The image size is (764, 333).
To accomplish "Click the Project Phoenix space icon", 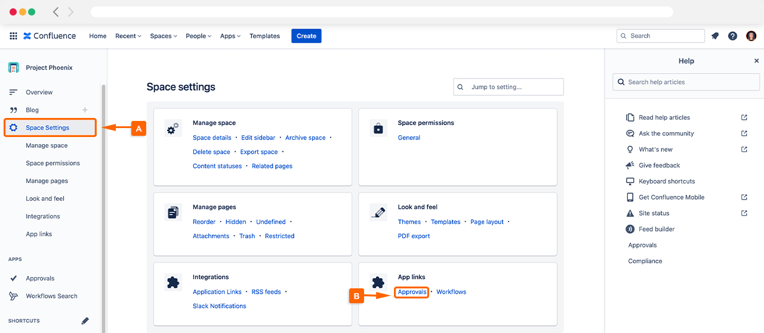I will pos(14,67).
